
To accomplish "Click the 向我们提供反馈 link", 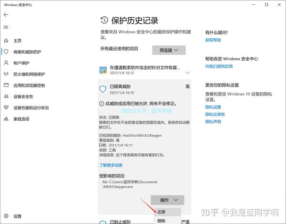I will (219, 66).
